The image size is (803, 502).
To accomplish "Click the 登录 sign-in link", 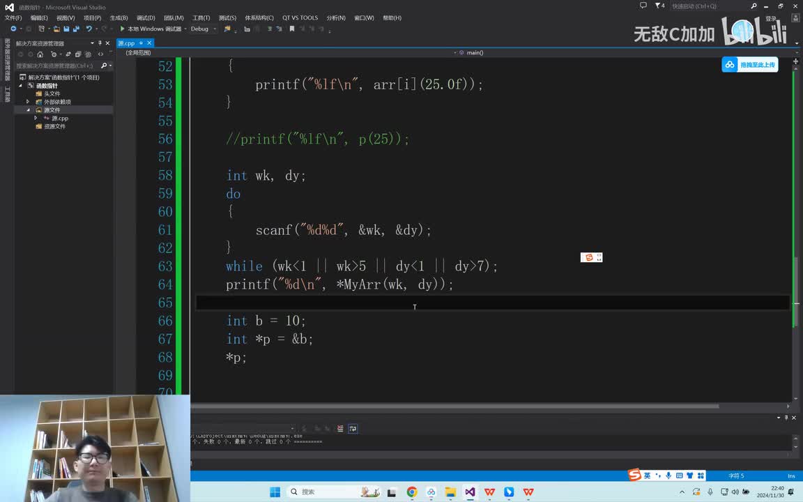I will [x=771, y=18].
